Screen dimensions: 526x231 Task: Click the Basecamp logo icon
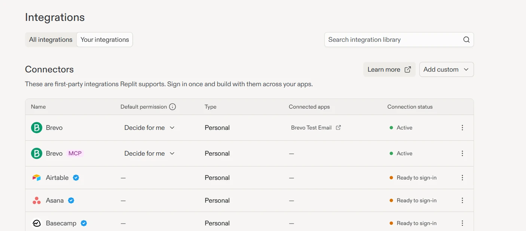(x=37, y=223)
